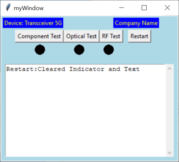Maximize the myWindow window
Image resolution: width=179 pixels, height=162 pixels.
144,8
